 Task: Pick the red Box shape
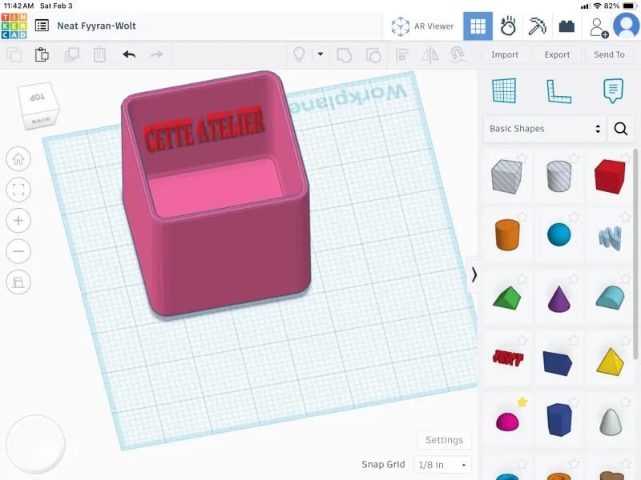point(610,176)
